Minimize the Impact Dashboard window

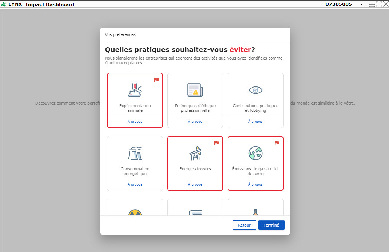372,5
